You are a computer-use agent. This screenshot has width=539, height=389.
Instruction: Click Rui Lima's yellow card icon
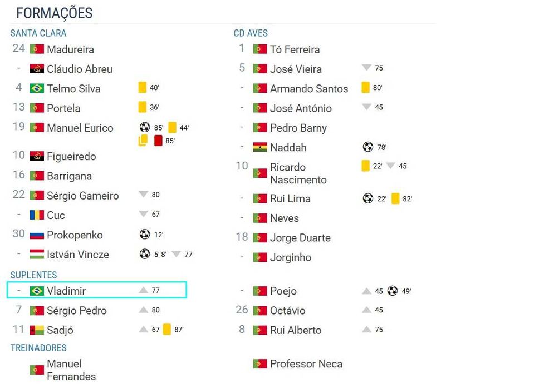395,198
